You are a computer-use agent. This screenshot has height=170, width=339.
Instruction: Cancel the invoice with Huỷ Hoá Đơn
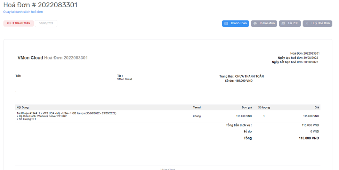317,24
